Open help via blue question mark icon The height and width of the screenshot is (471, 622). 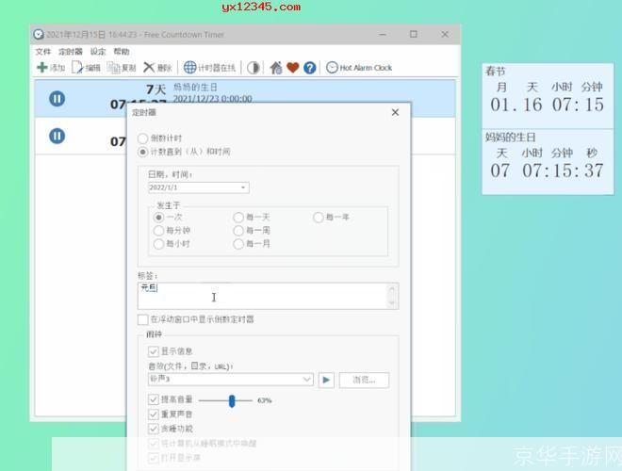[310, 68]
